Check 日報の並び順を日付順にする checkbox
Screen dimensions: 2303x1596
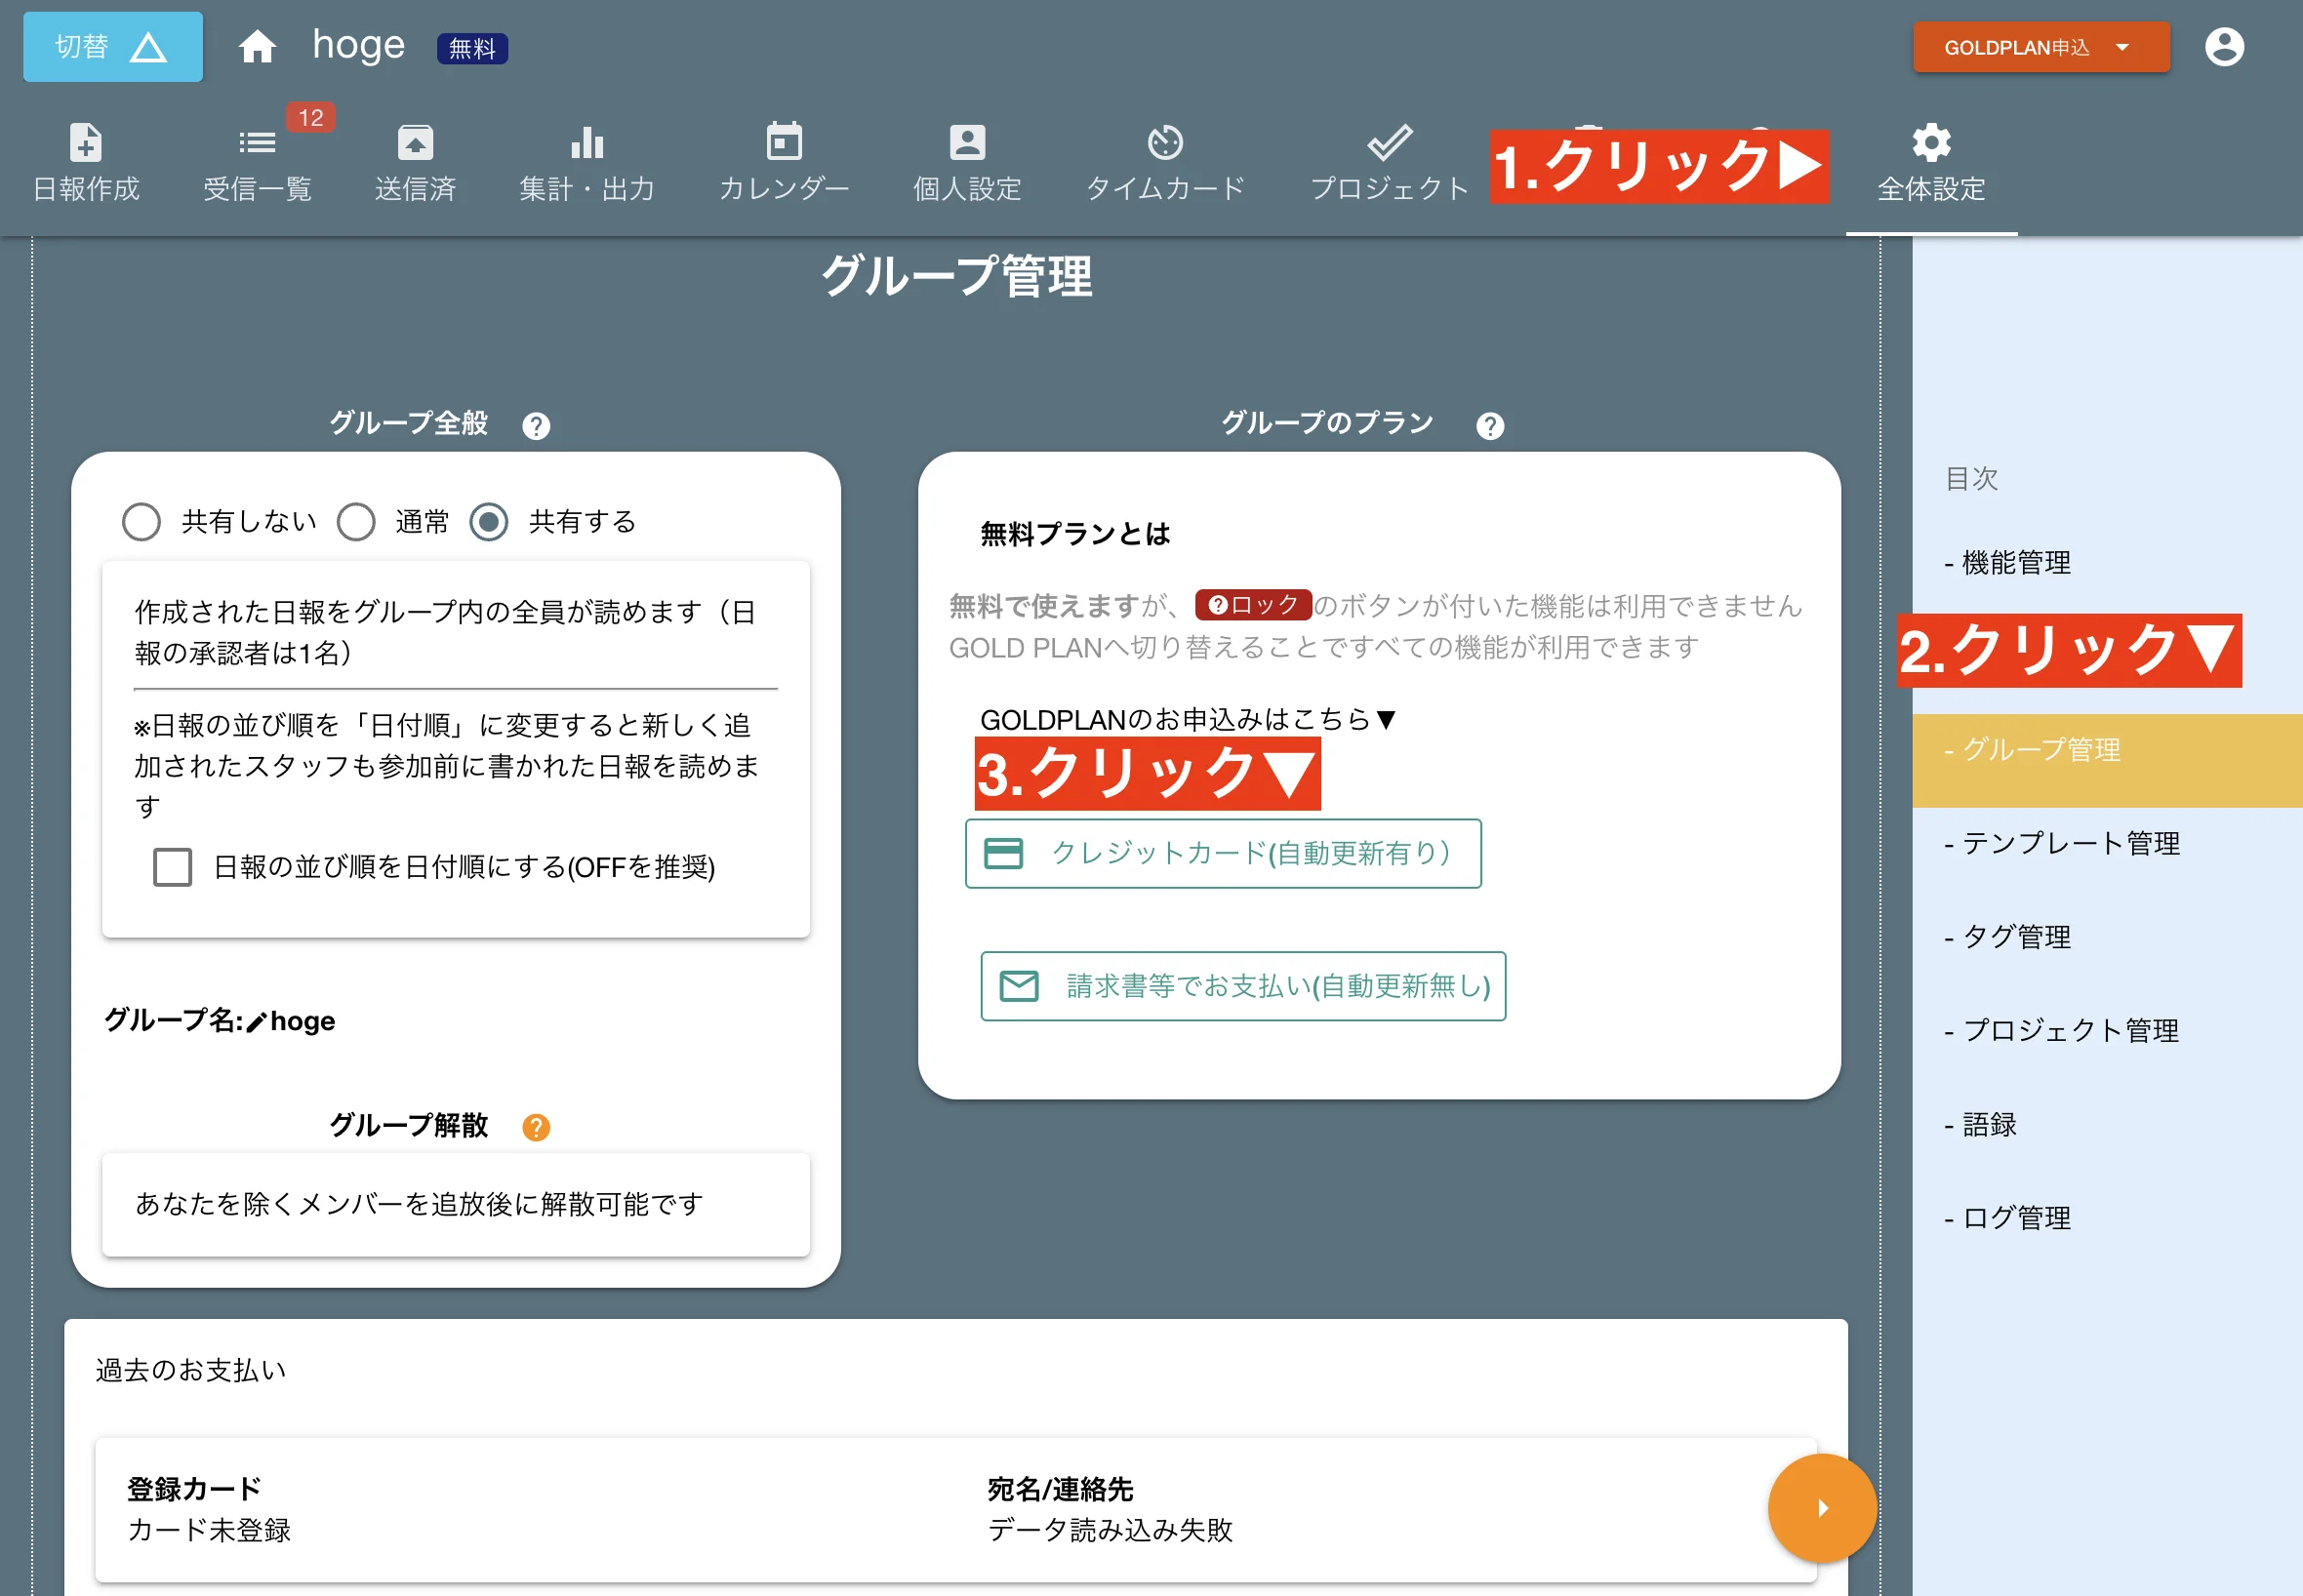coord(172,866)
